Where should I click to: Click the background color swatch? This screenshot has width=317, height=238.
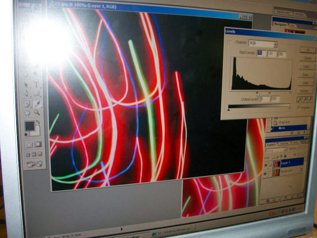click(37, 133)
